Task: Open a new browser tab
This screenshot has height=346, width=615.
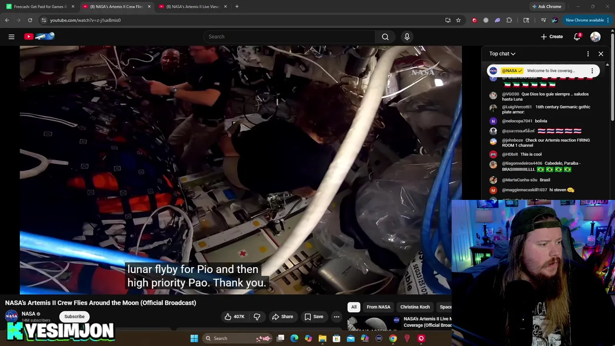Action: (x=237, y=6)
